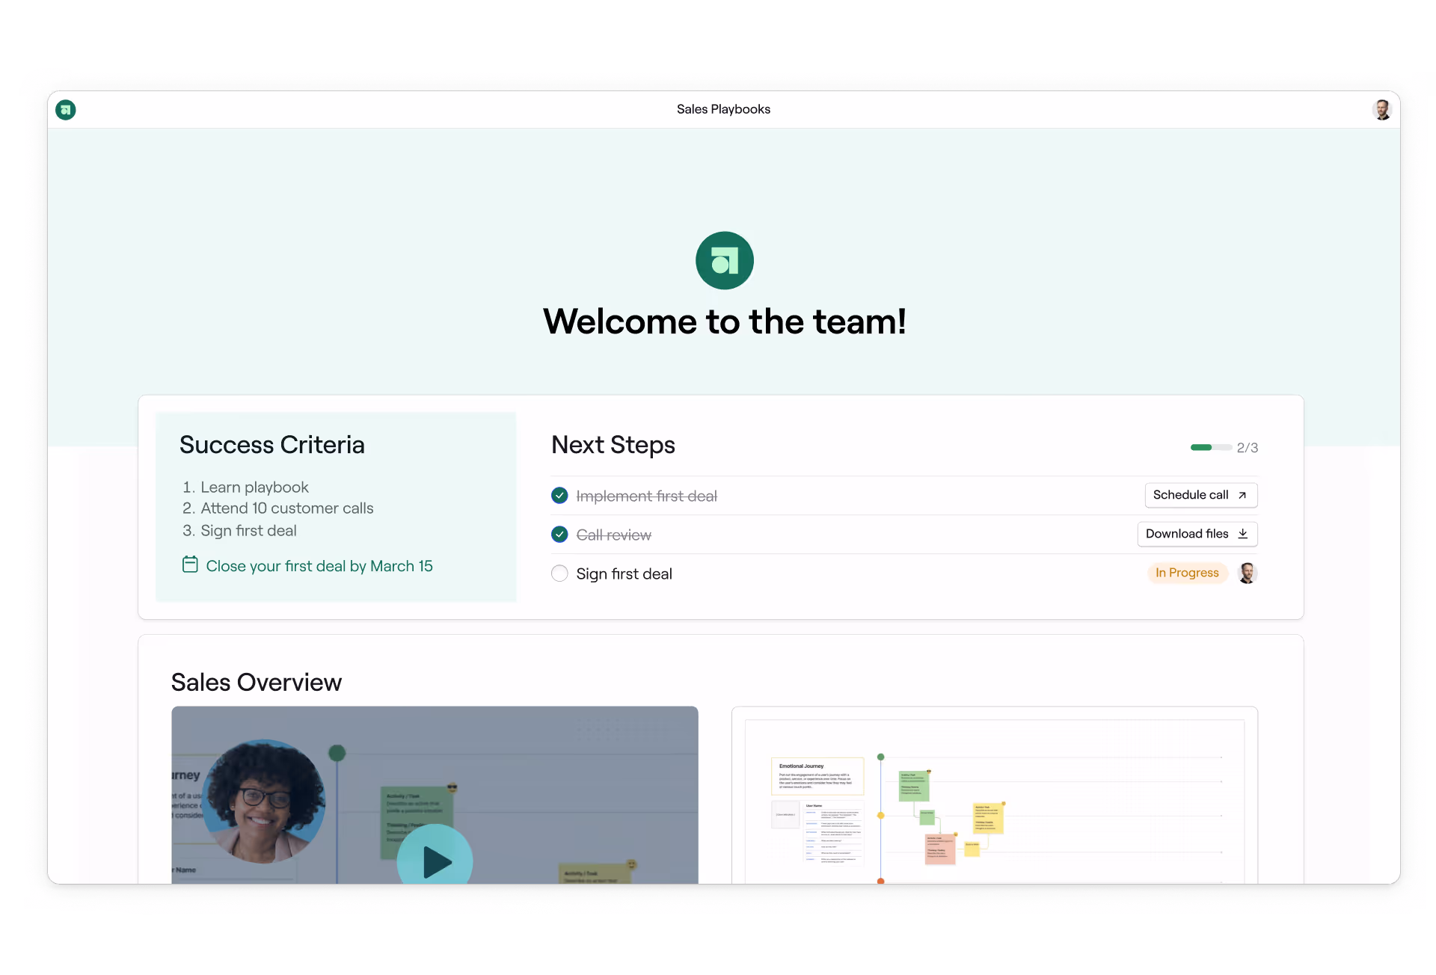Open the user profile avatar in header
The width and height of the screenshot is (1436, 975).
(1381, 110)
